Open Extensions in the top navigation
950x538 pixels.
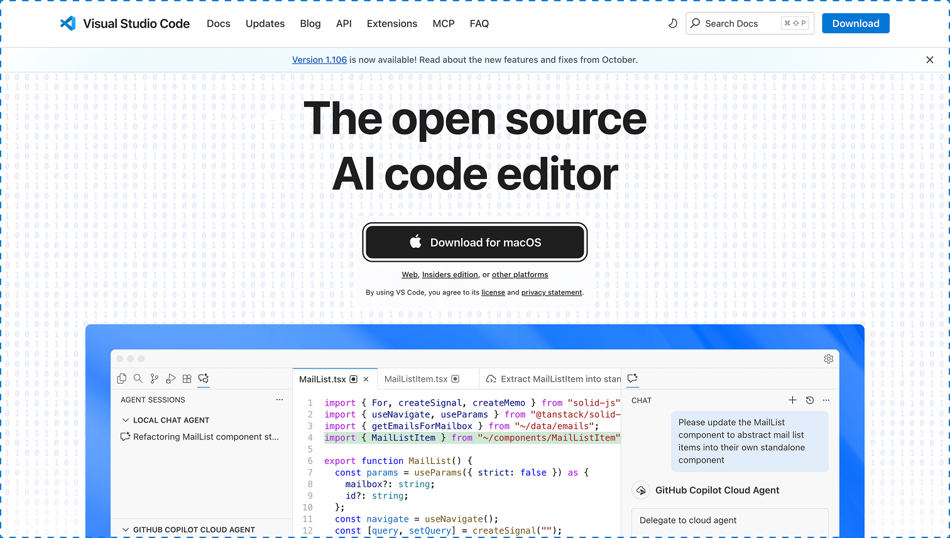pyautogui.click(x=392, y=23)
